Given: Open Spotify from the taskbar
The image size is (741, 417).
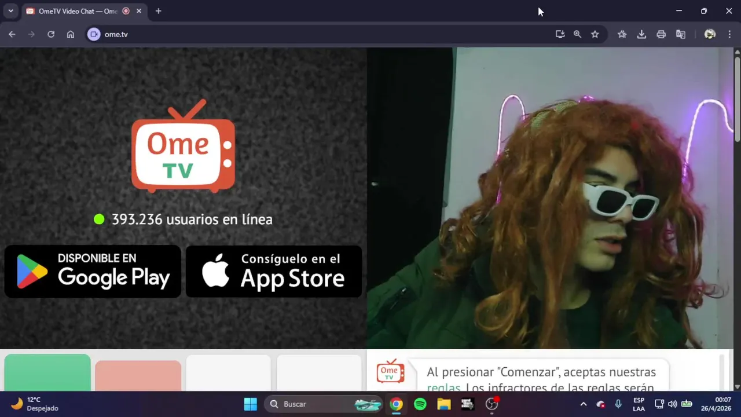Looking at the screenshot, I should (x=420, y=404).
